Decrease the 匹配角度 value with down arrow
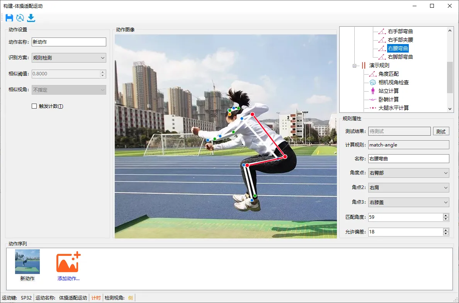Image resolution: width=459 pixels, height=303 pixels. tap(446, 219)
